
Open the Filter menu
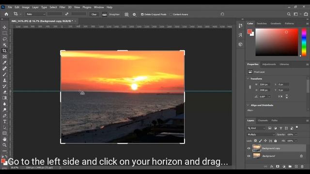pos(62,7)
